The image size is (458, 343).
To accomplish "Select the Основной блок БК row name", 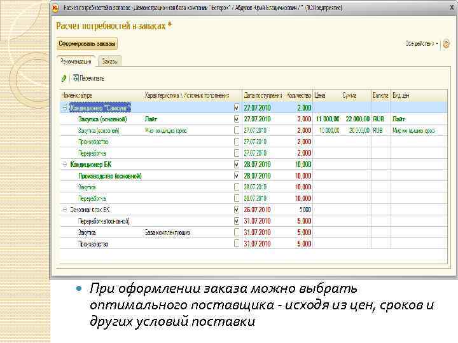I will (x=90, y=210).
